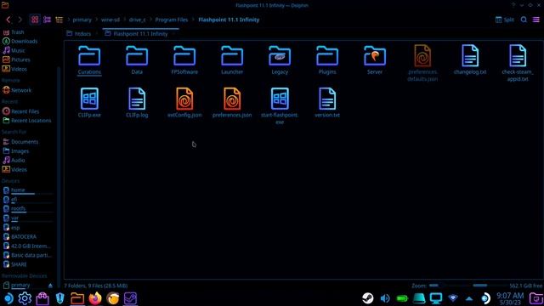
Task: Eject the 'primary' removable device
Action: (51, 286)
